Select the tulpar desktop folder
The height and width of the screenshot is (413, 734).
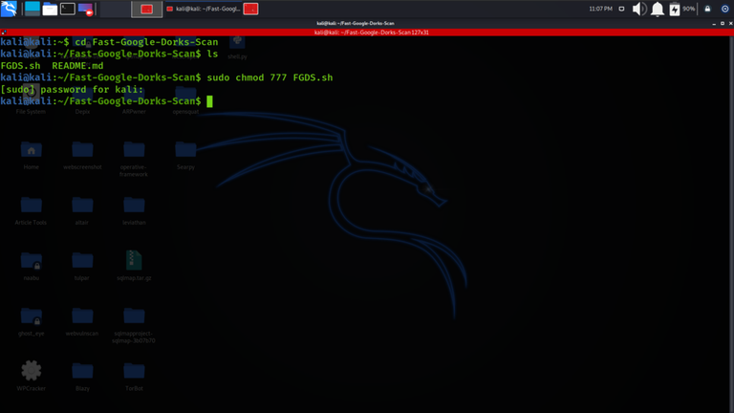[x=82, y=266]
